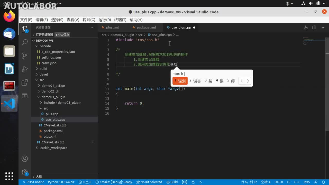Open the Source Control view
The width and height of the screenshot is (329, 185).
pyautogui.click(x=25, y=56)
